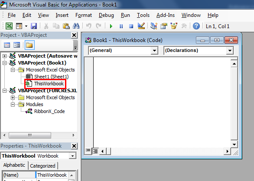The height and width of the screenshot is (181, 254).
Task: Open the File menu
Action: tap(12, 15)
